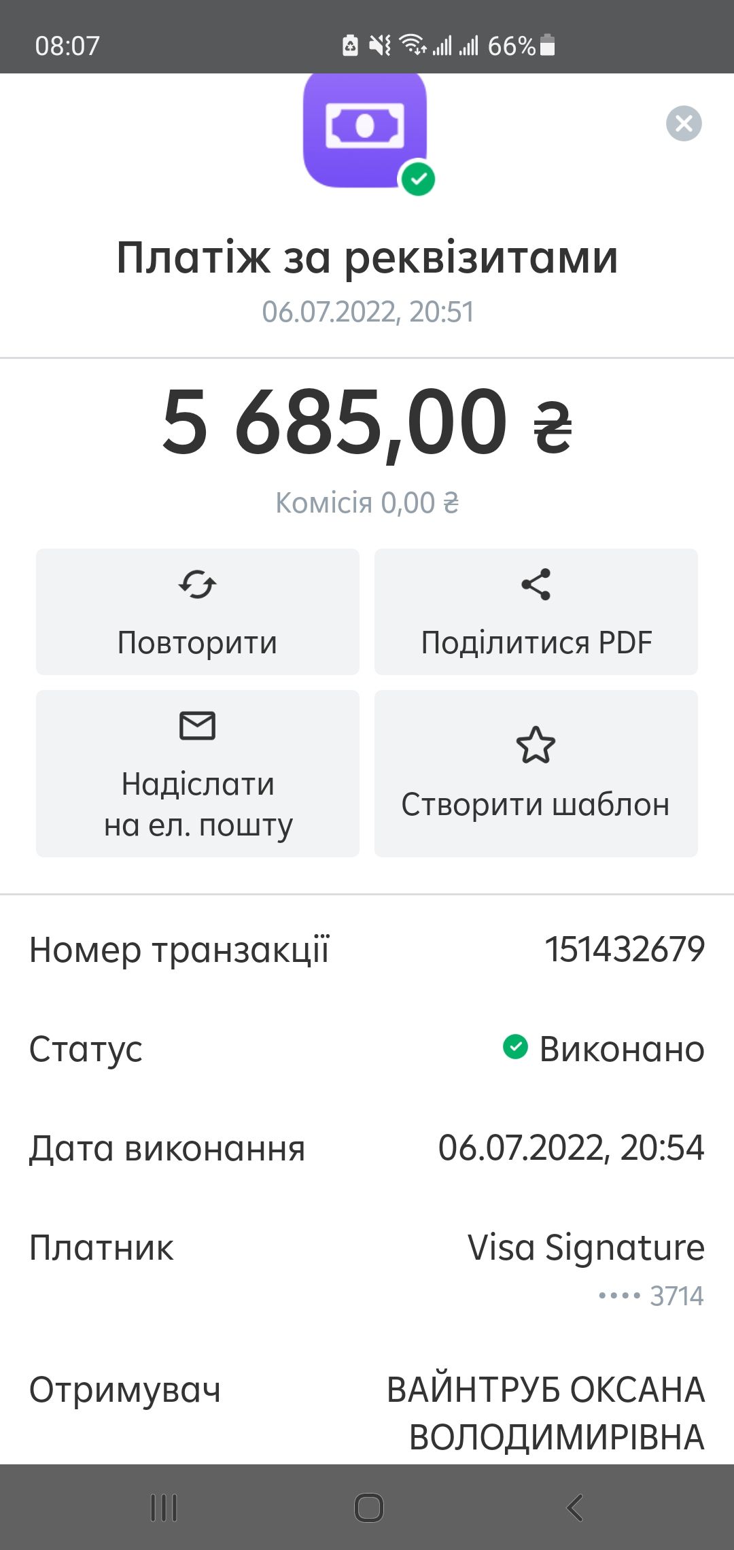Screen dimensions: 734x1550
Task: Choose Створити шаблон
Action: pyautogui.click(x=536, y=774)
